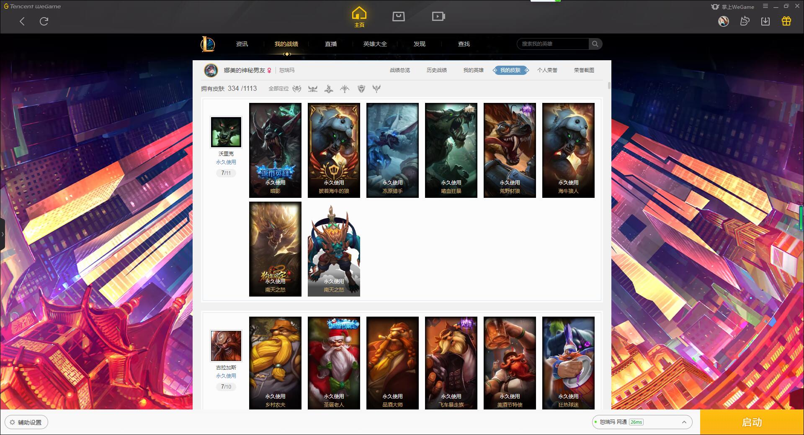Open the hamburger main menu
The width and height of the screenshot is (804, 435).
click(765, 6)
